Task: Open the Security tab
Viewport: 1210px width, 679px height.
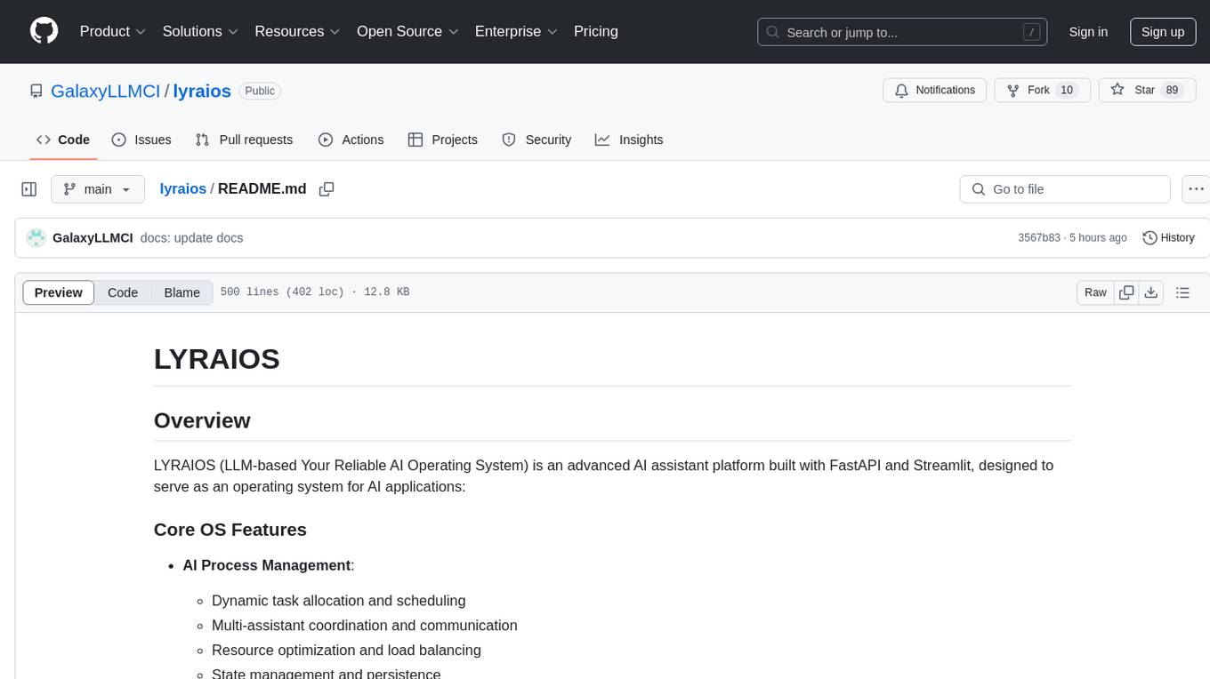Action: (x=536, y=140)
